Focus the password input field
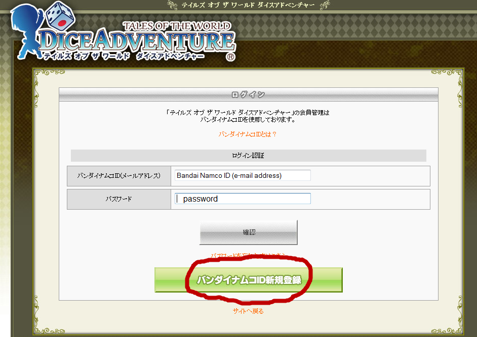 point(243,199)
